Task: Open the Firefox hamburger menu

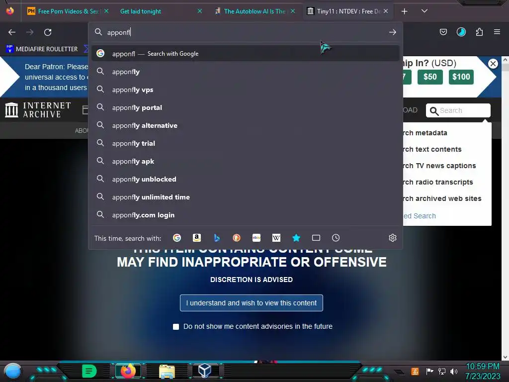Action: [x=497, y=32]
